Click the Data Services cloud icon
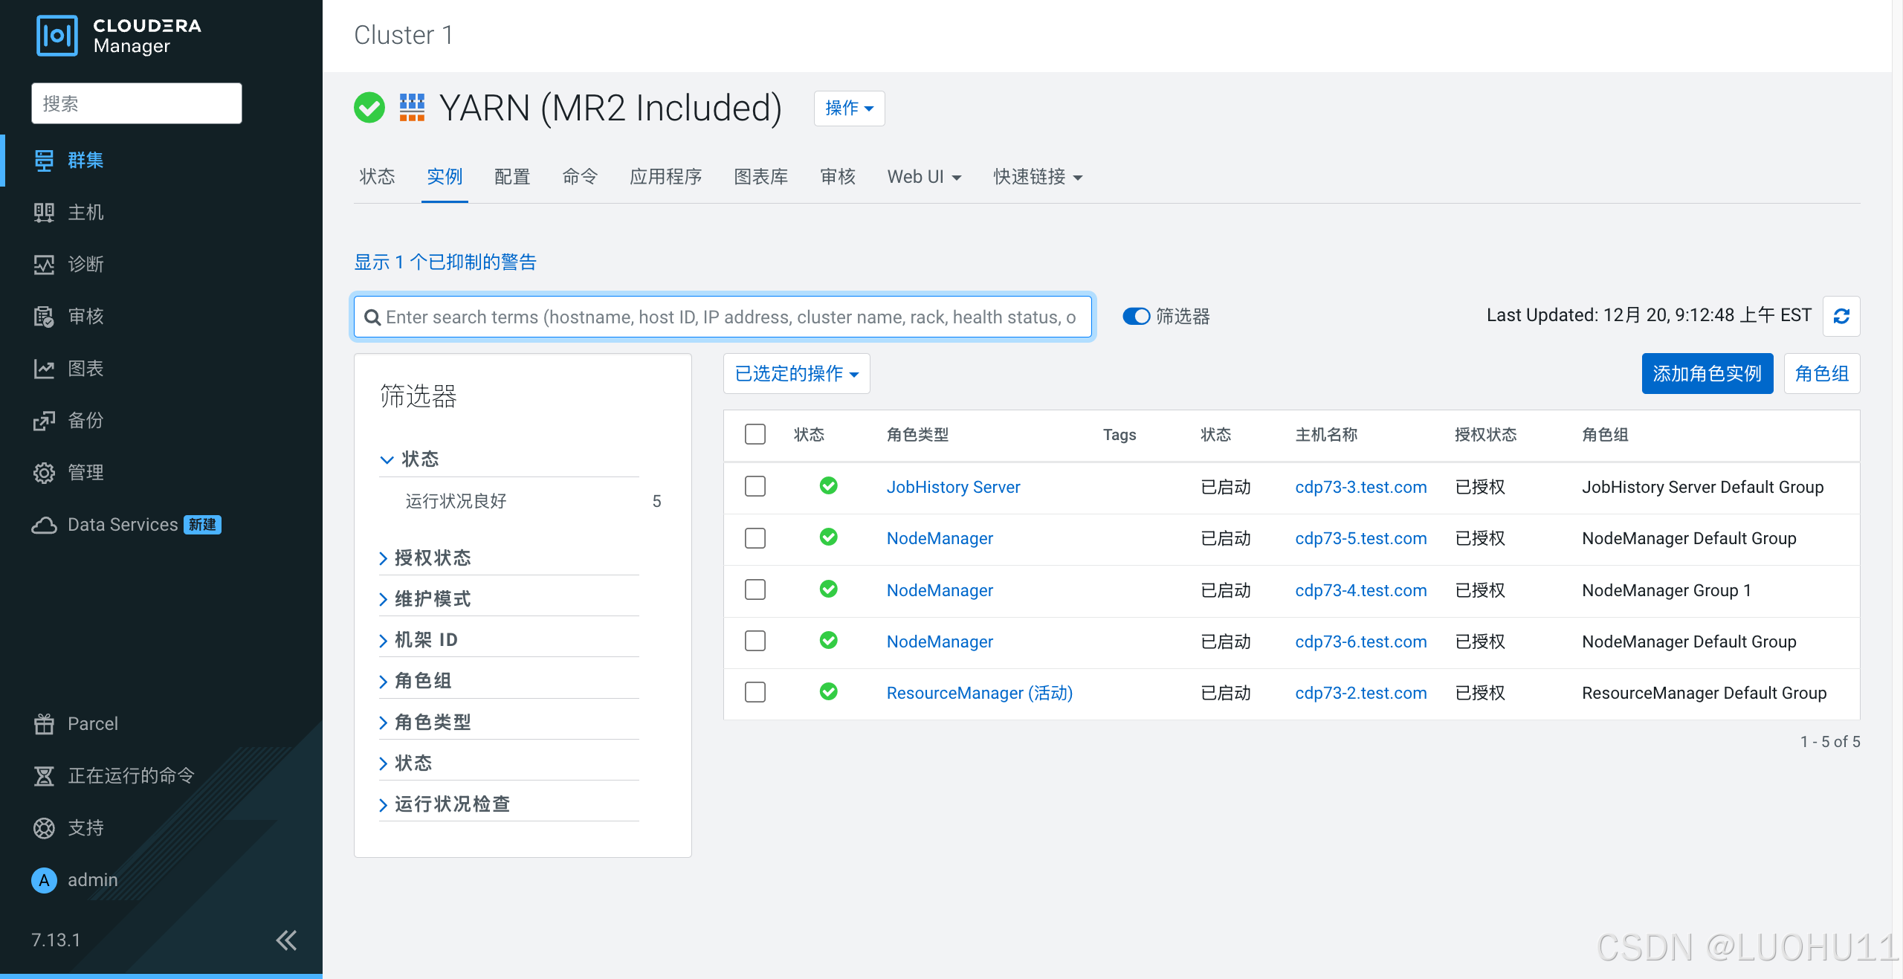This screenshot has width=1903, height=979. click(x=44, y=525)
